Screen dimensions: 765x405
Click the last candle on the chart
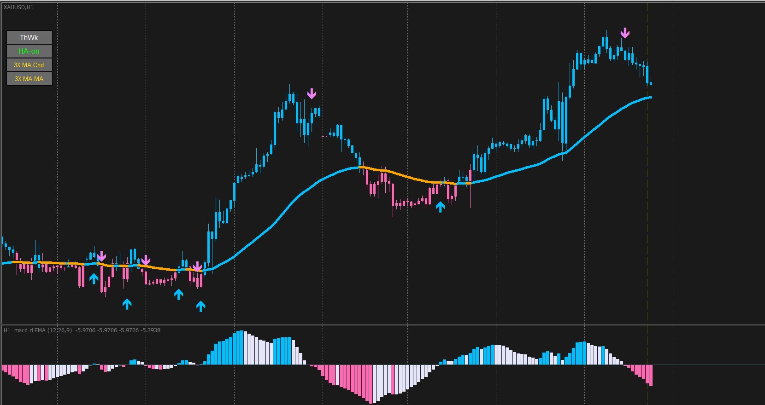pyautogui.click(x=650, y=83)
